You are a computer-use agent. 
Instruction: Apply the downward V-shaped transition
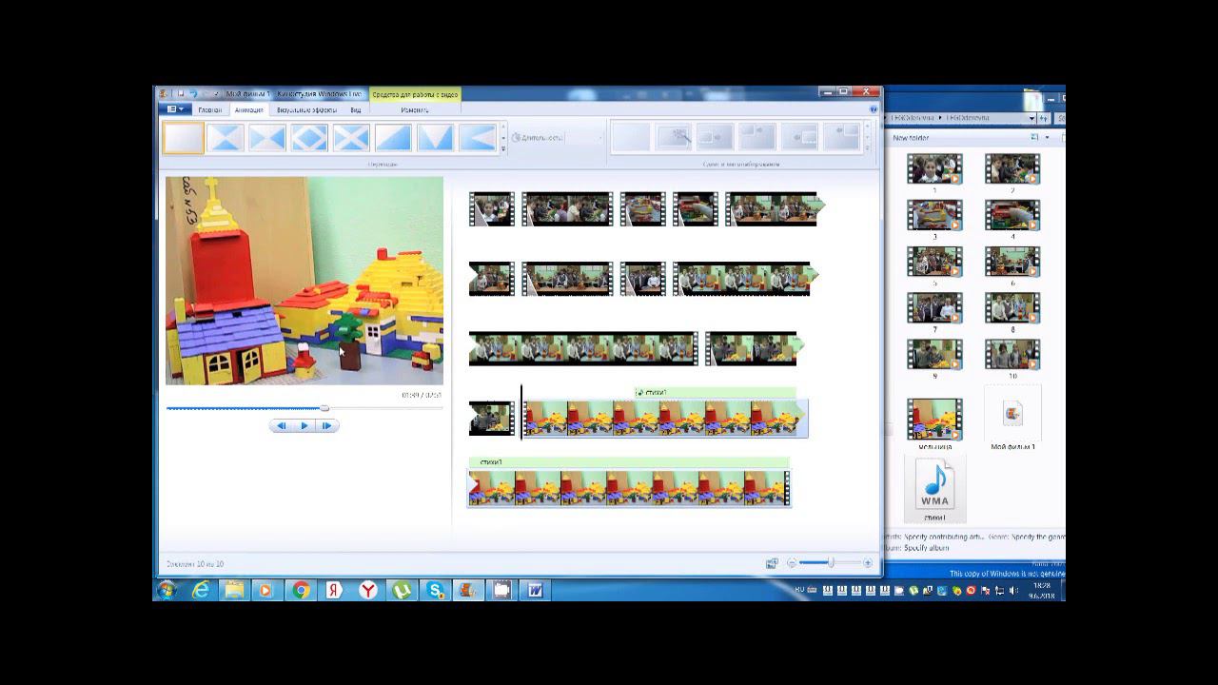435,138
